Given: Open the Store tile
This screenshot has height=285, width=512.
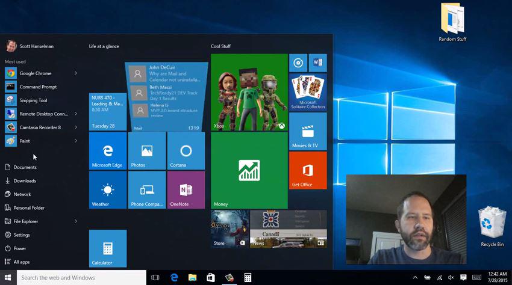Looking at the screenshot, I should 229,229.
